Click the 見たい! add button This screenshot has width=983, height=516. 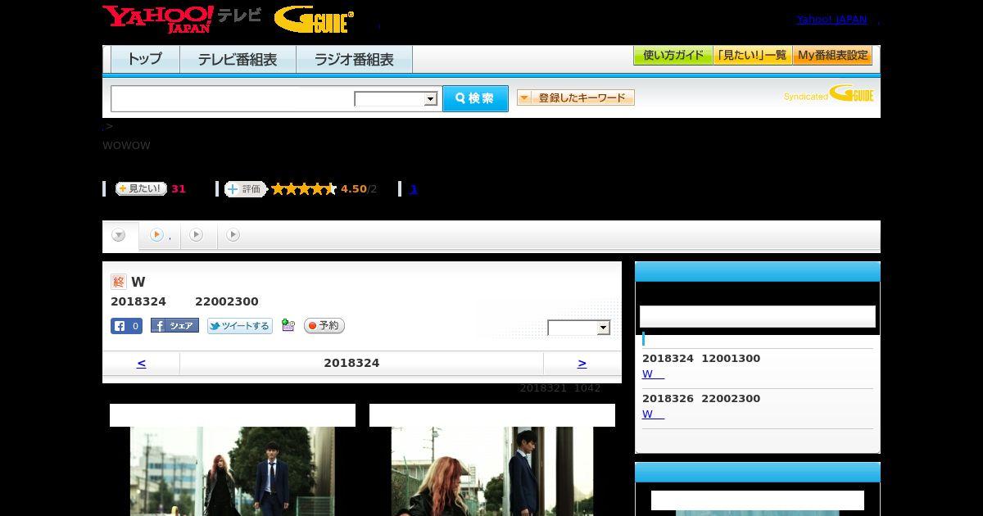141,188
